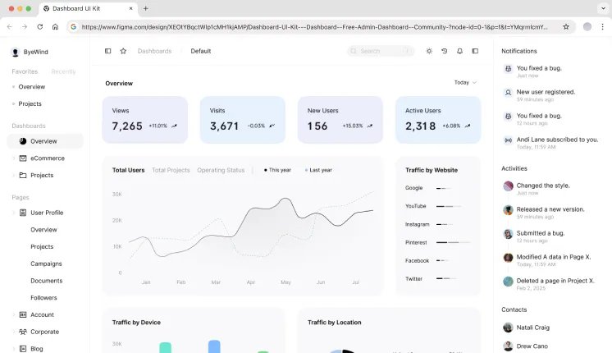Click bug icon of 12 hours ago notification

pyautogui.click(x=508, y=117)
